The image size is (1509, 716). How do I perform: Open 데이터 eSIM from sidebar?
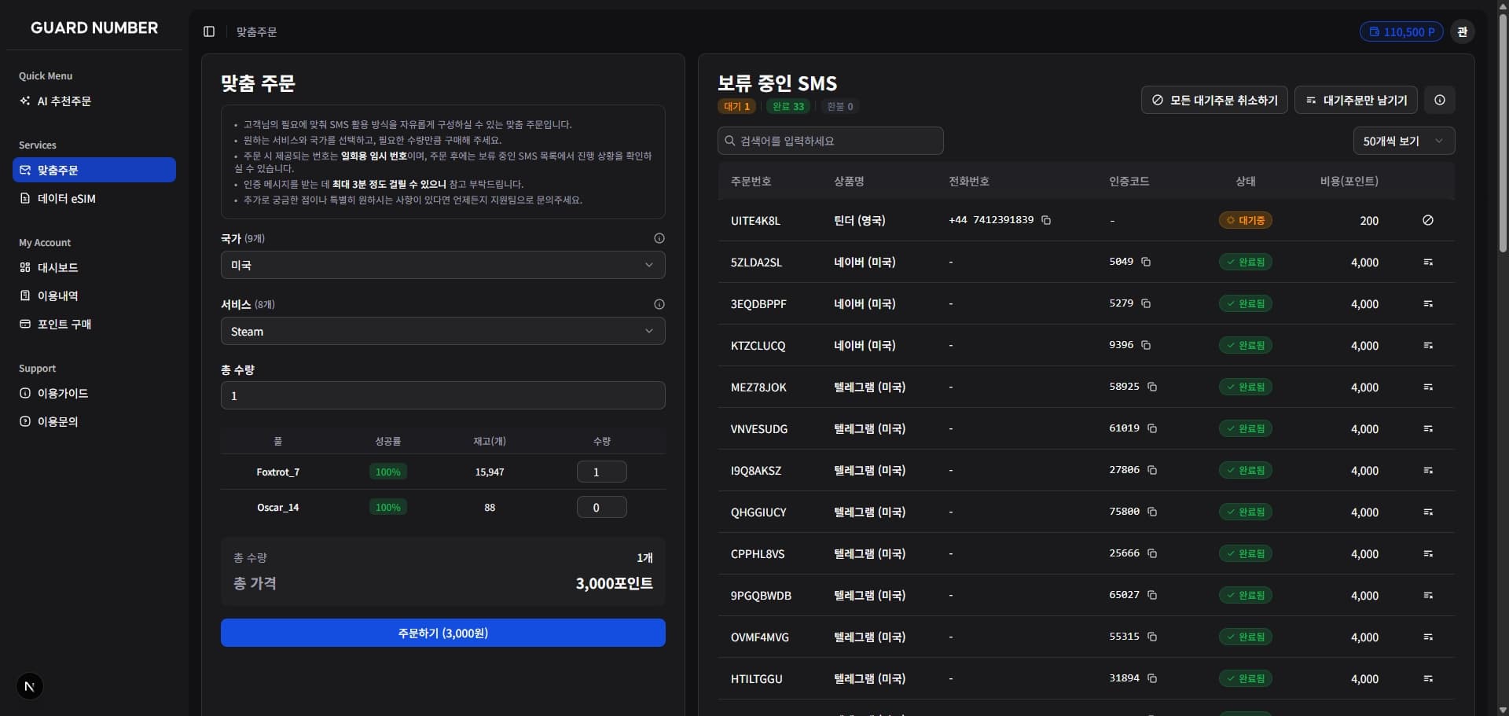click(x=66, y=199)
